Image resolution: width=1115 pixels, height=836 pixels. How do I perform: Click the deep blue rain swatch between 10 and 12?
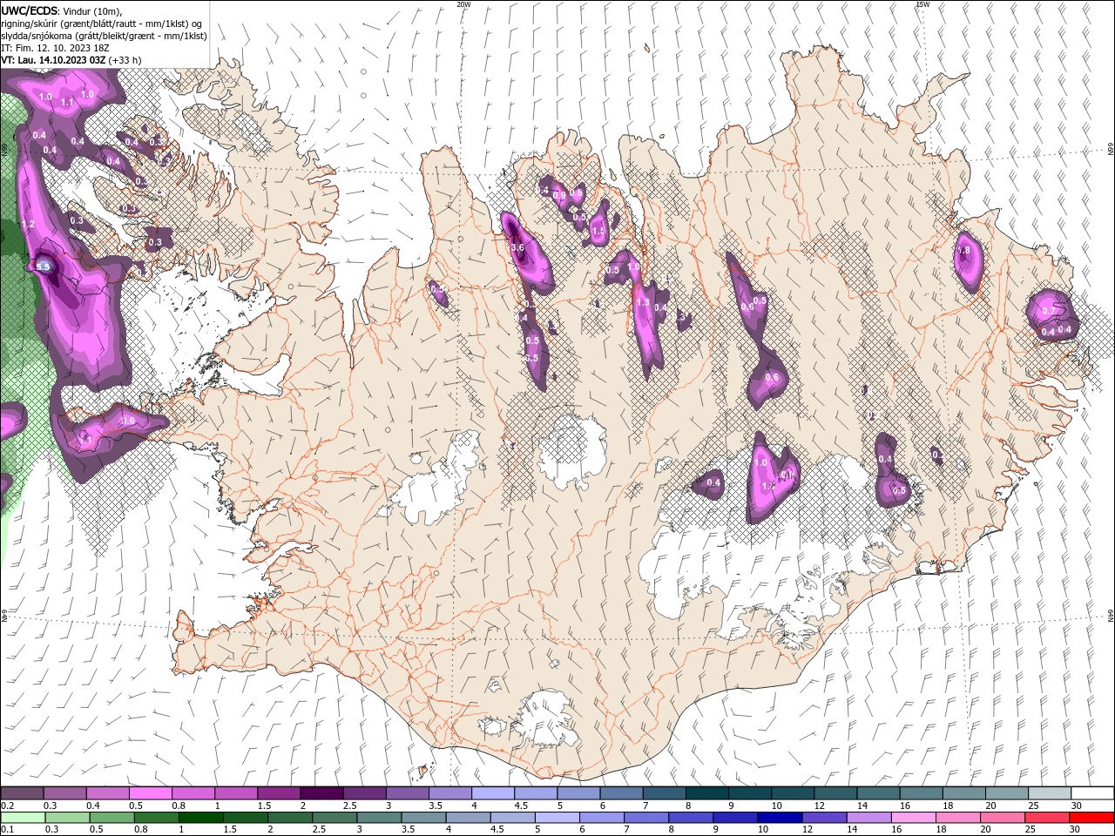(x=779, y=818)
